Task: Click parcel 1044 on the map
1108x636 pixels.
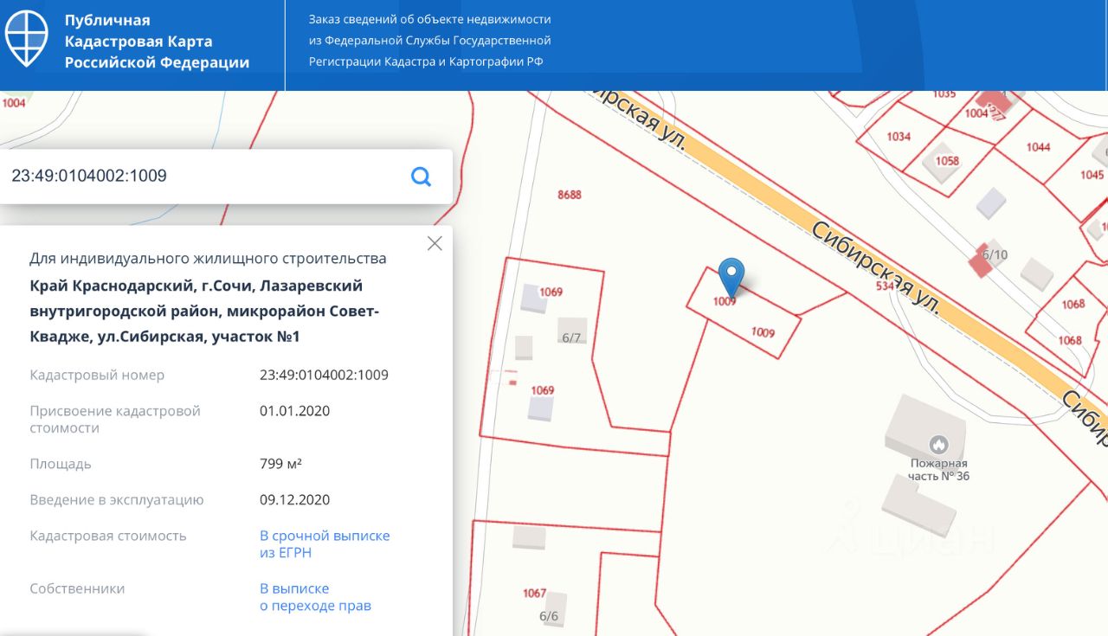Action: point(1038,147)
